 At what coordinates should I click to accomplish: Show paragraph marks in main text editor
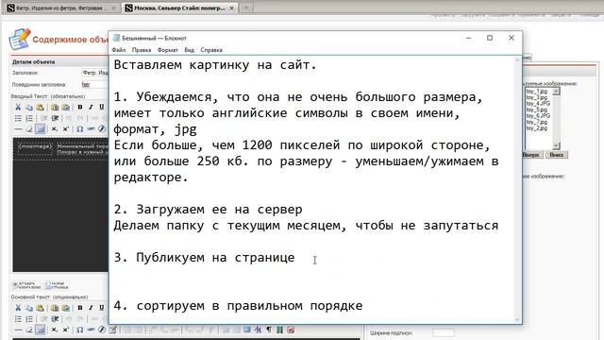(x=269, y=330)
